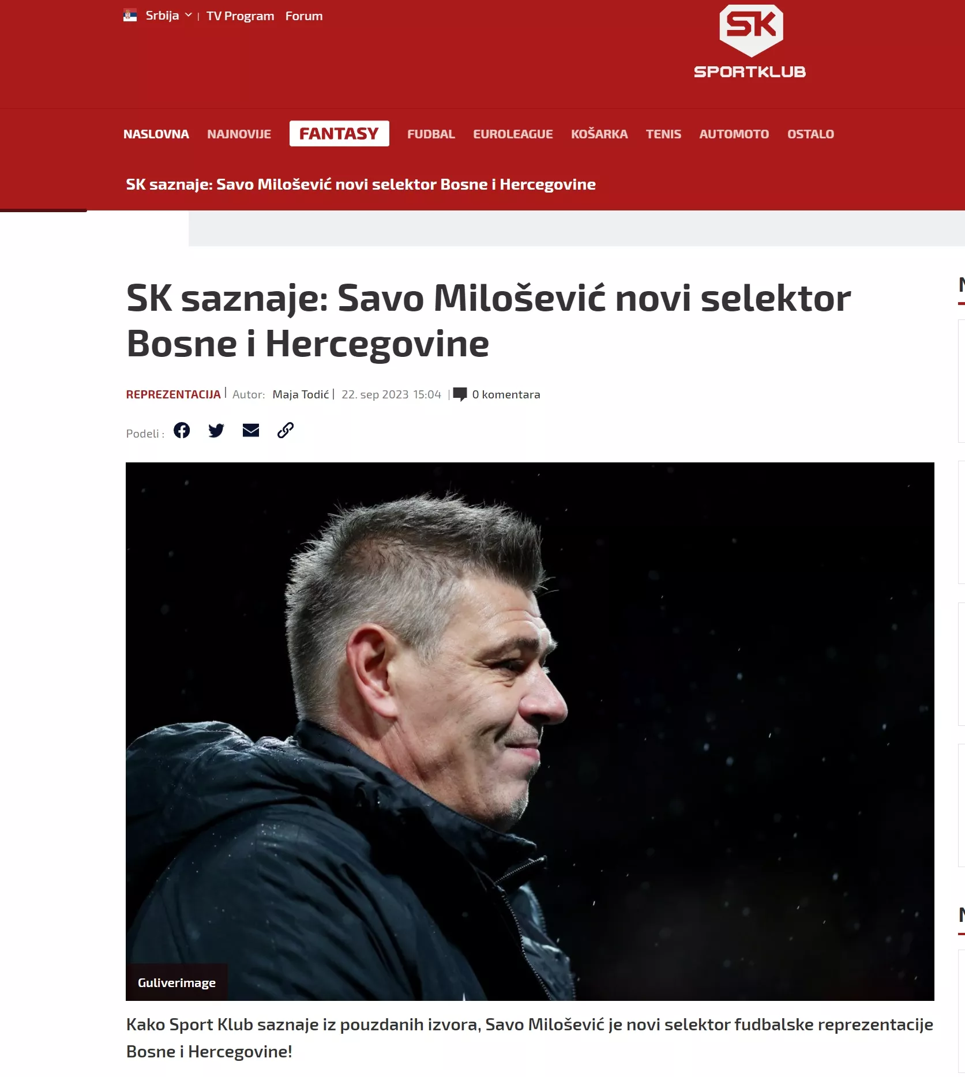
Task: Share article via Twitter bird icon
Action: (216, 431)
